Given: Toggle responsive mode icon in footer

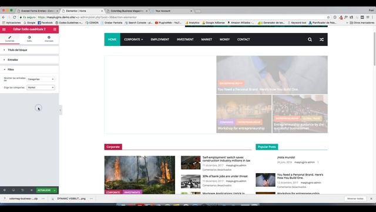Looking at the screenshot, I should point(14,190).
